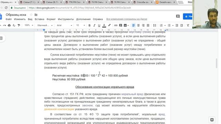Open the Google Docs home icon
Screen dimensions: 221x124
[x=1, y=16]
